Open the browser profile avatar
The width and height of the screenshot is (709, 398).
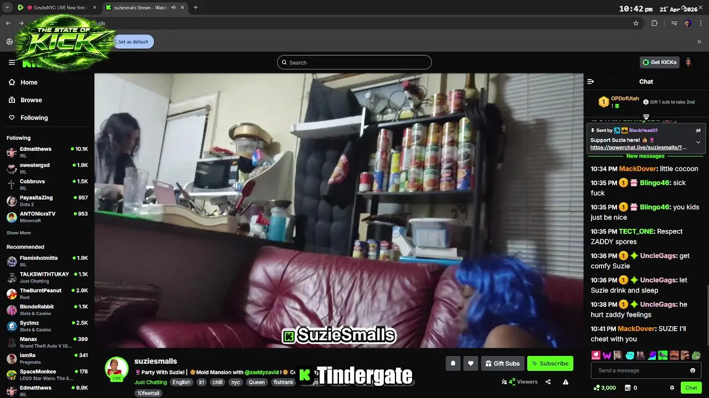(687, 23)
